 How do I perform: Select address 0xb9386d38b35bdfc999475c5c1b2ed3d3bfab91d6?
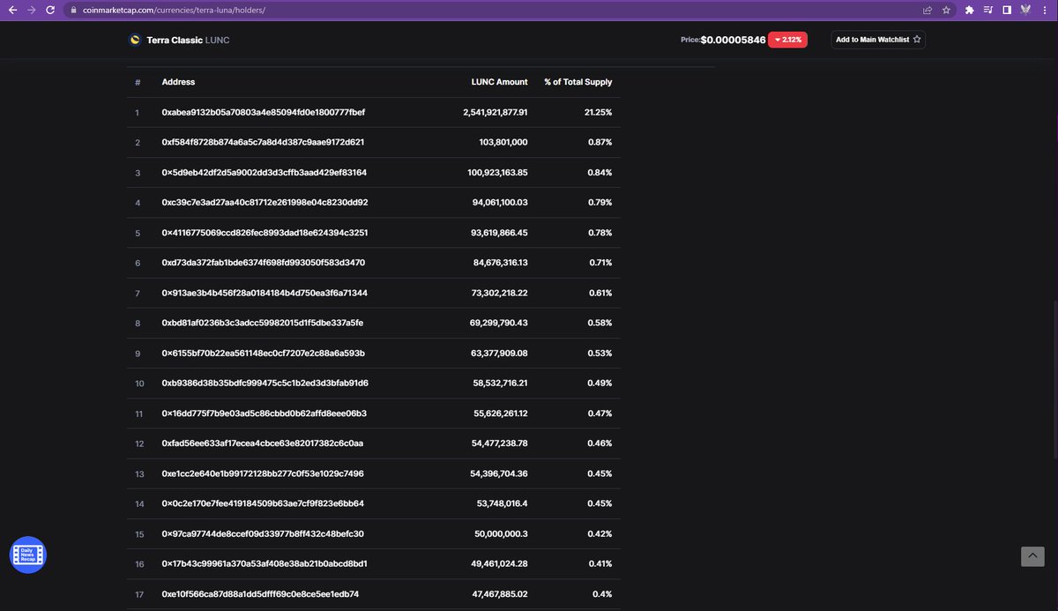point(264,384)
